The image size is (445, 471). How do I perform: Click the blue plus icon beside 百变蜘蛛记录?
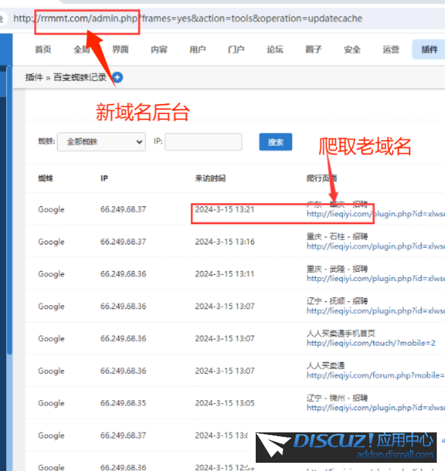[118, 77]
